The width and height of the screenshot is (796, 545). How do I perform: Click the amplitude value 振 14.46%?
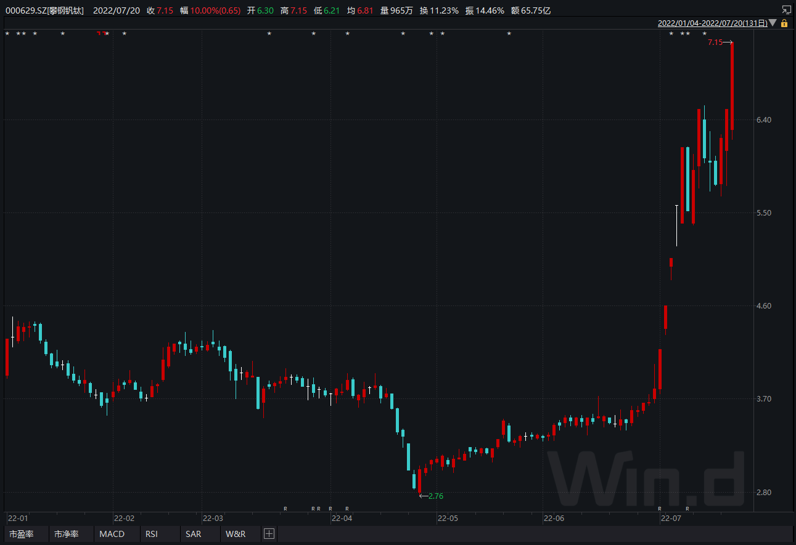click(x=485, y=10)
